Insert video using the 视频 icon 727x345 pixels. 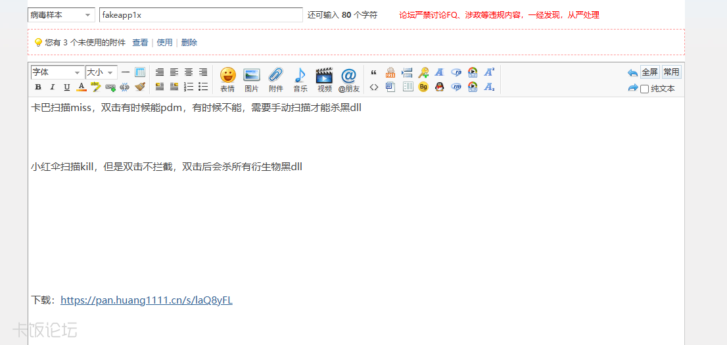324,80
